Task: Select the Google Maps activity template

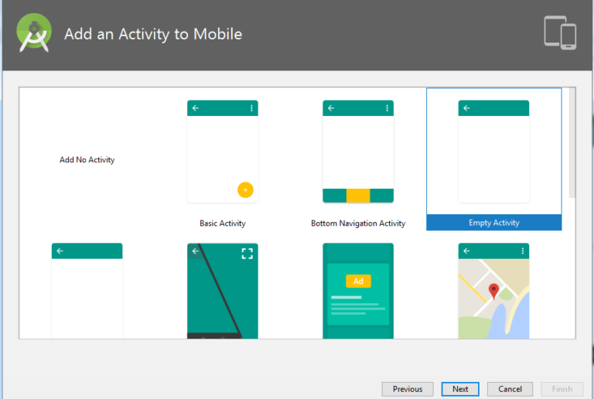Action: click(493, 291)
